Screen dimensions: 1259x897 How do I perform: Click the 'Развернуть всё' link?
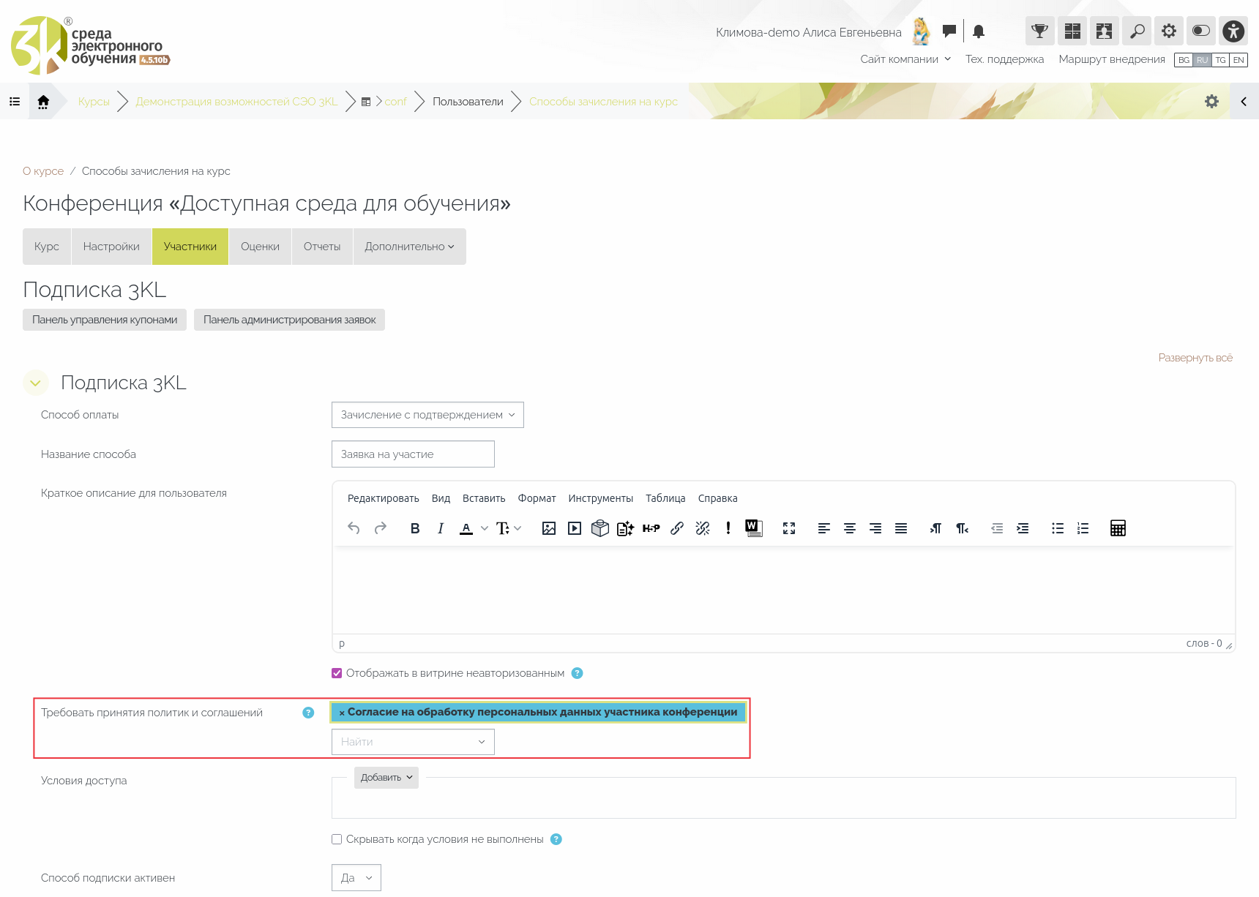[1195, 358]
